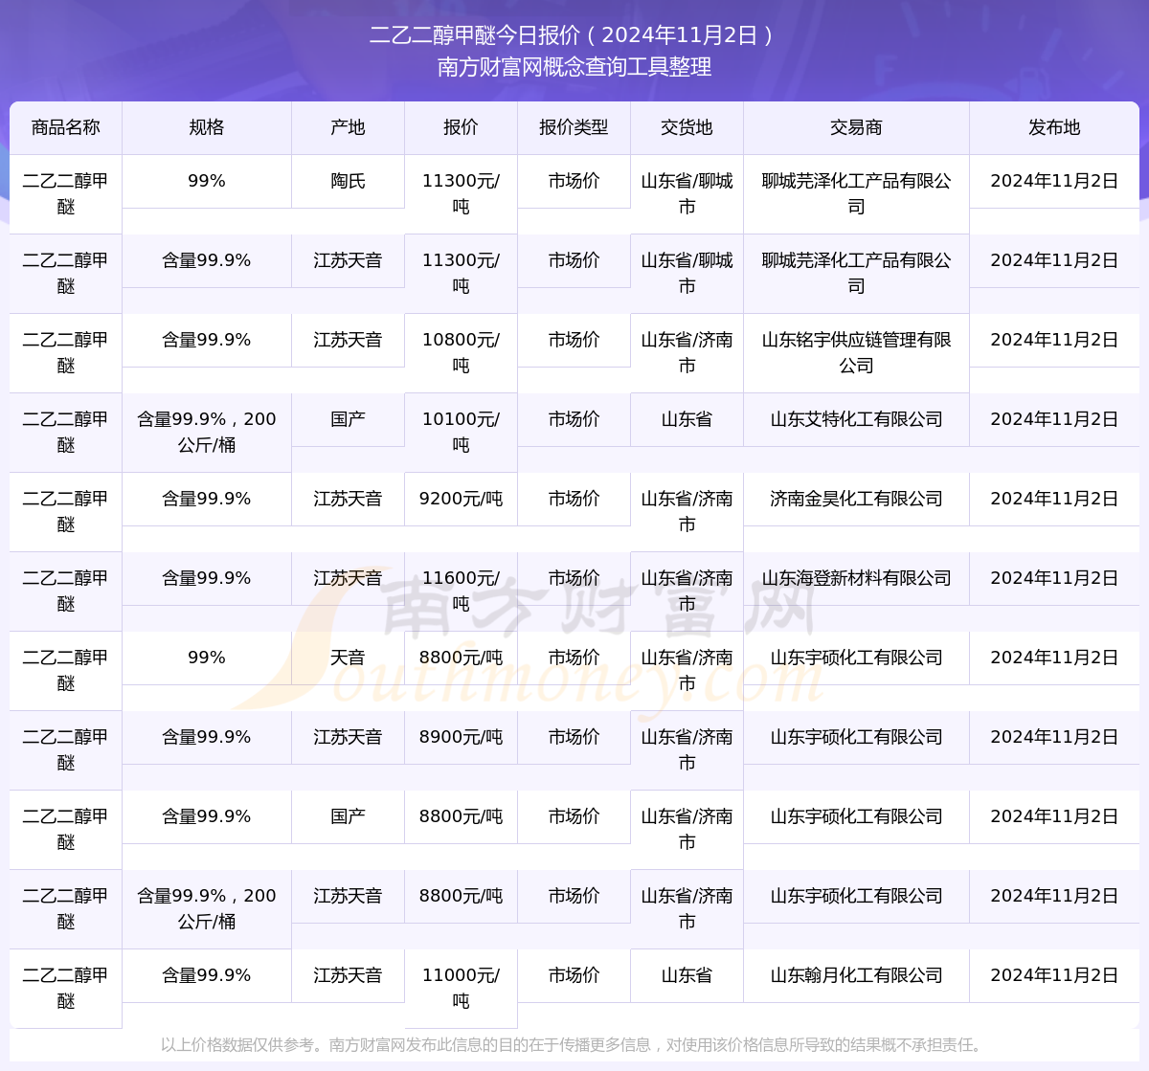
Task: Select 山东省/济南市 in the 山东铭宇 row
Action: 687,352
